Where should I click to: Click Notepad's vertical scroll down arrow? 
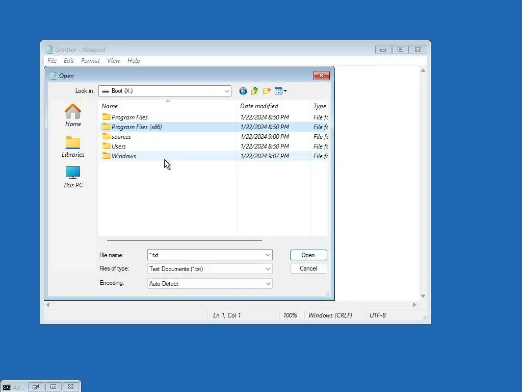423,296
